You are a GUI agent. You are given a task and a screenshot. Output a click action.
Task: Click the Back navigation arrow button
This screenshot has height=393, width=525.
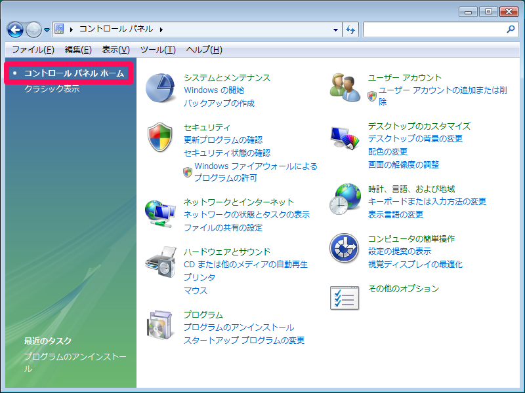[x=15, y=29]
